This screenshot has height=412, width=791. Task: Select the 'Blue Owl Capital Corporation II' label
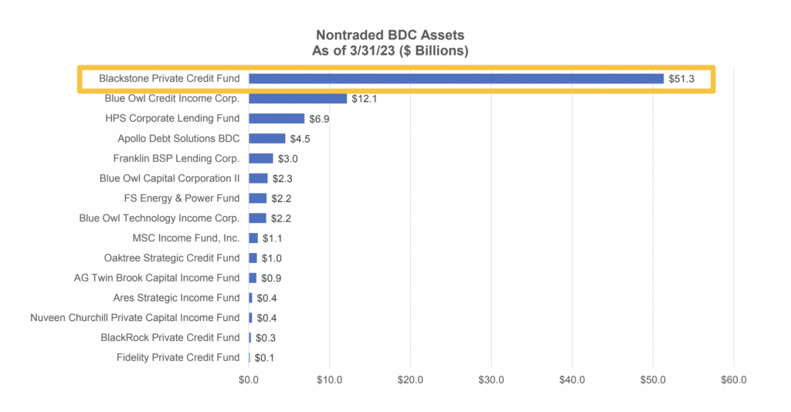pyautogui.click(x=169, y=178)
